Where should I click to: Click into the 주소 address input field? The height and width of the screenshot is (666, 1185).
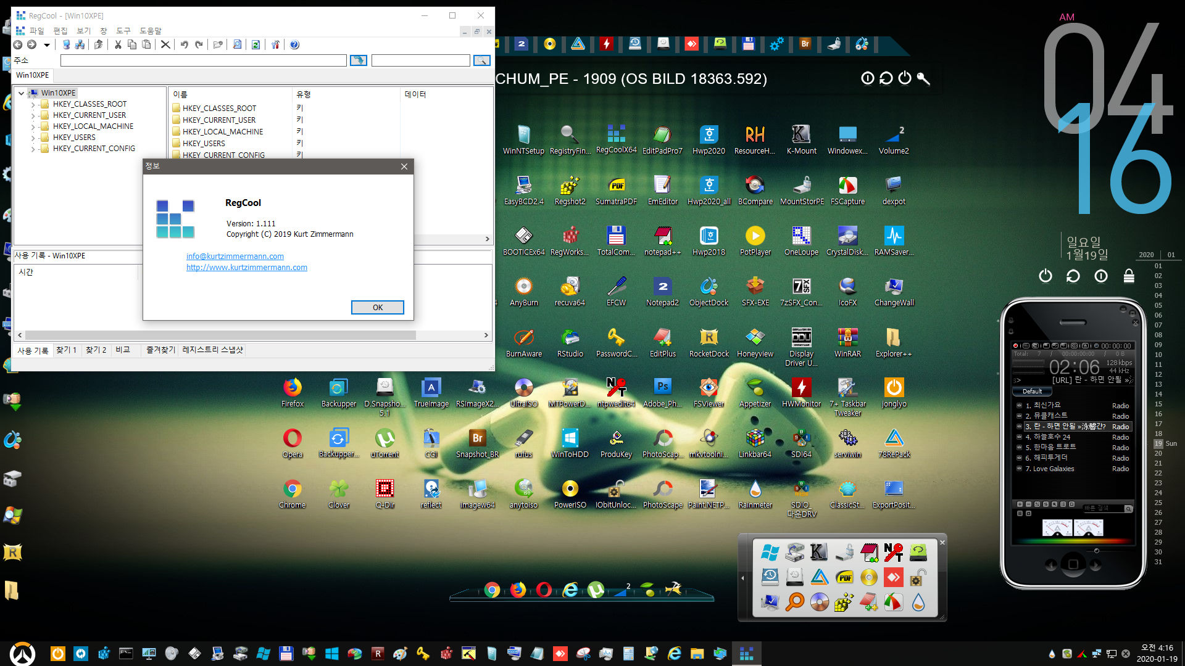pyautogui.click(x=203, y=60)
